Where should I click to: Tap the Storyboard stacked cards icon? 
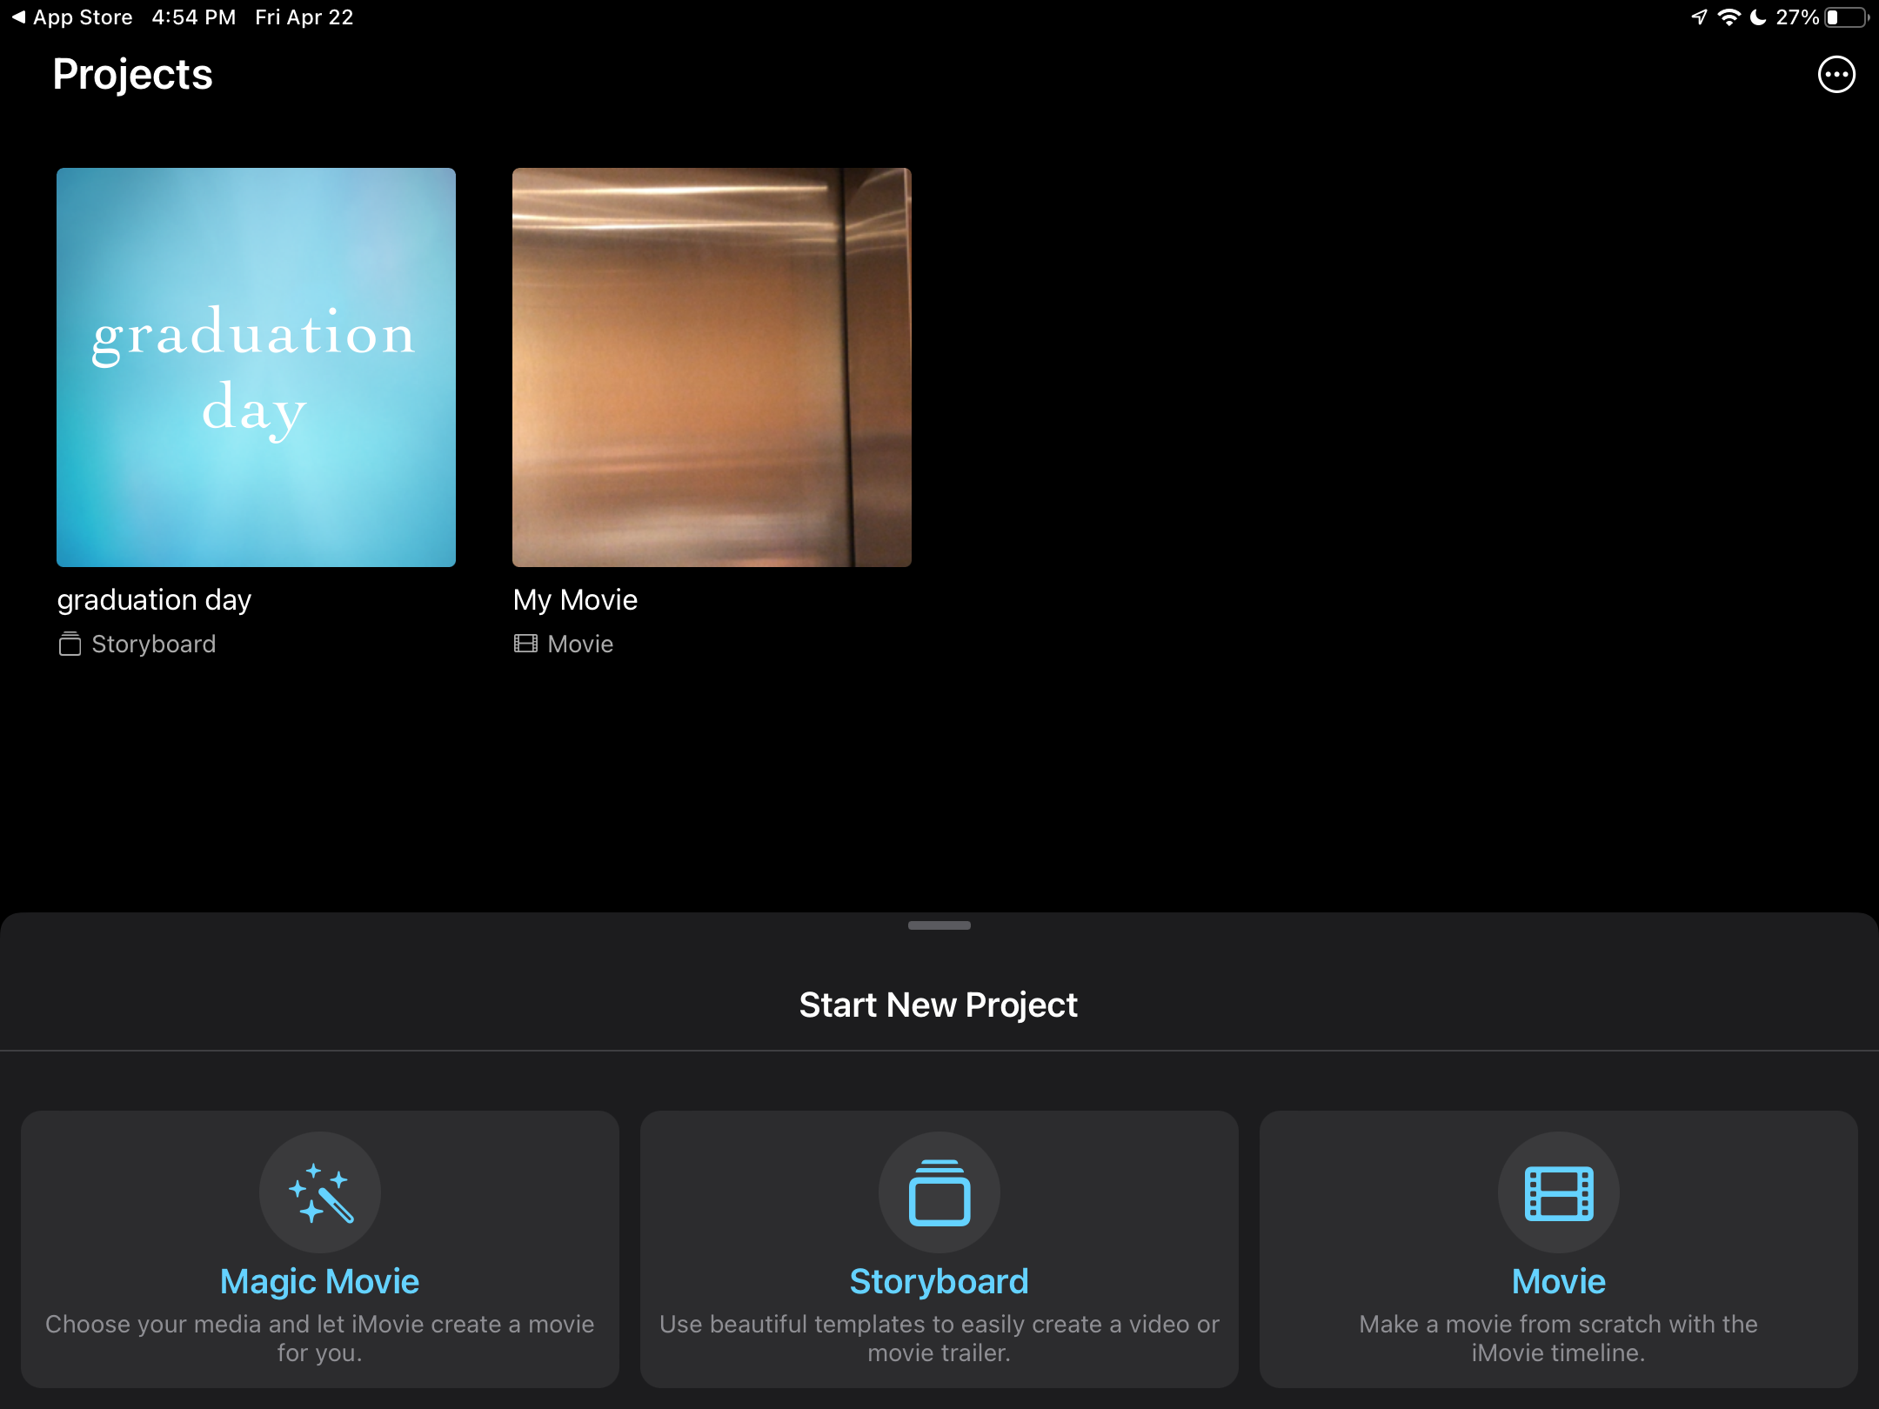tap(940, 1192)
